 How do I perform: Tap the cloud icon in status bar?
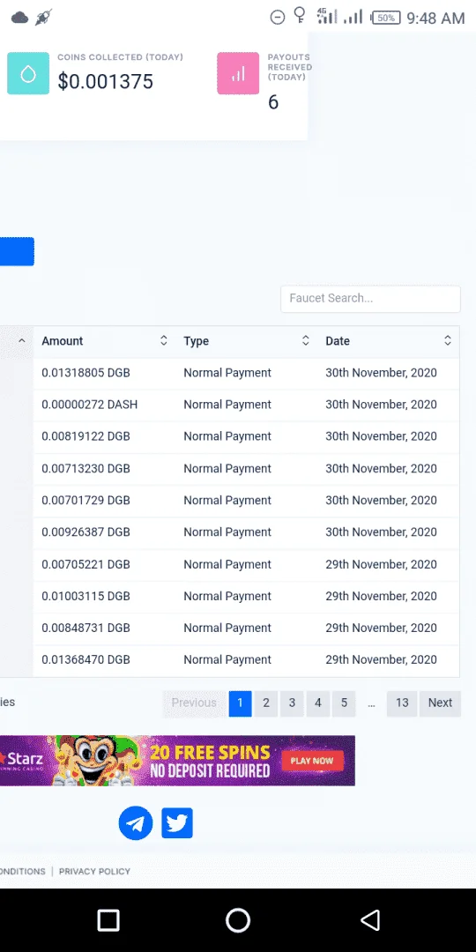[19, 18]
